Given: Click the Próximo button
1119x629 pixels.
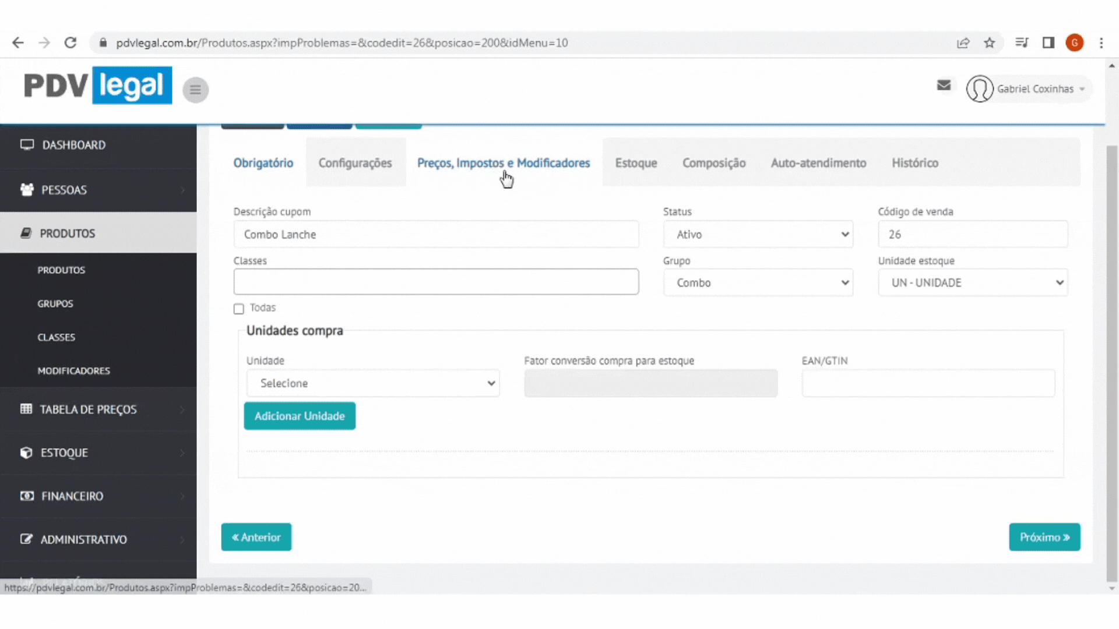Looking at the screenshot, I should 1044,537.
